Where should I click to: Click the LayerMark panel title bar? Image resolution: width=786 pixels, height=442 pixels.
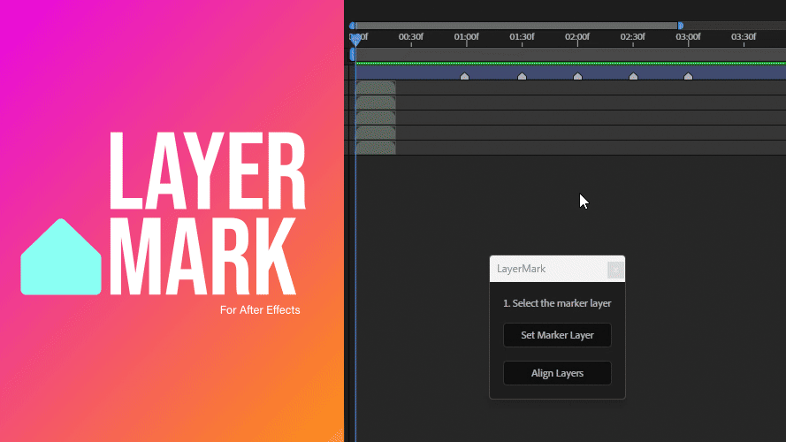pyautogui.click(x=557, y=269)
